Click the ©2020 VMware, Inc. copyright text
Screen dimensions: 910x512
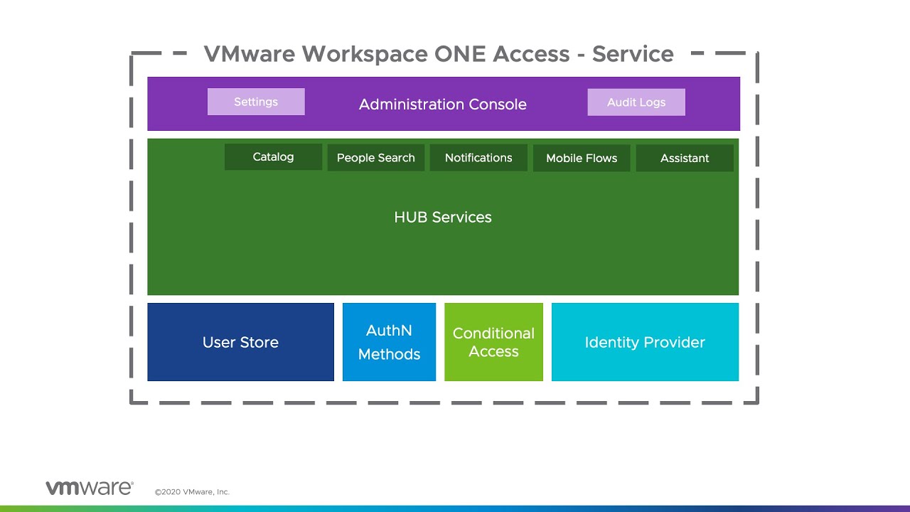[x=192, y=492]
